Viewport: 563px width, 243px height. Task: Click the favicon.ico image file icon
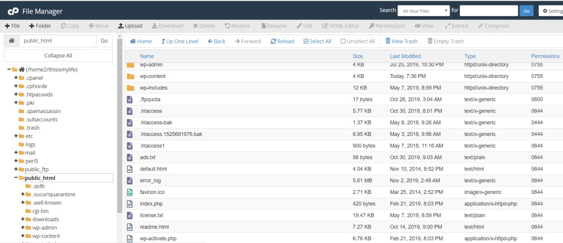pos(129,192)
